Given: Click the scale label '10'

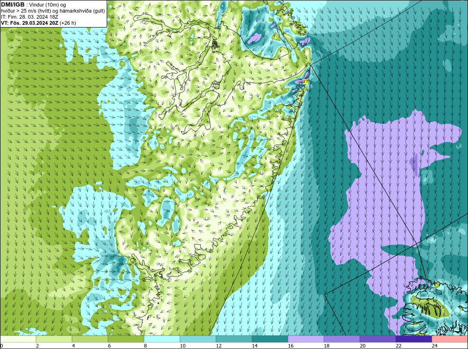Looking at the screenshot, I should coord(183,346).
